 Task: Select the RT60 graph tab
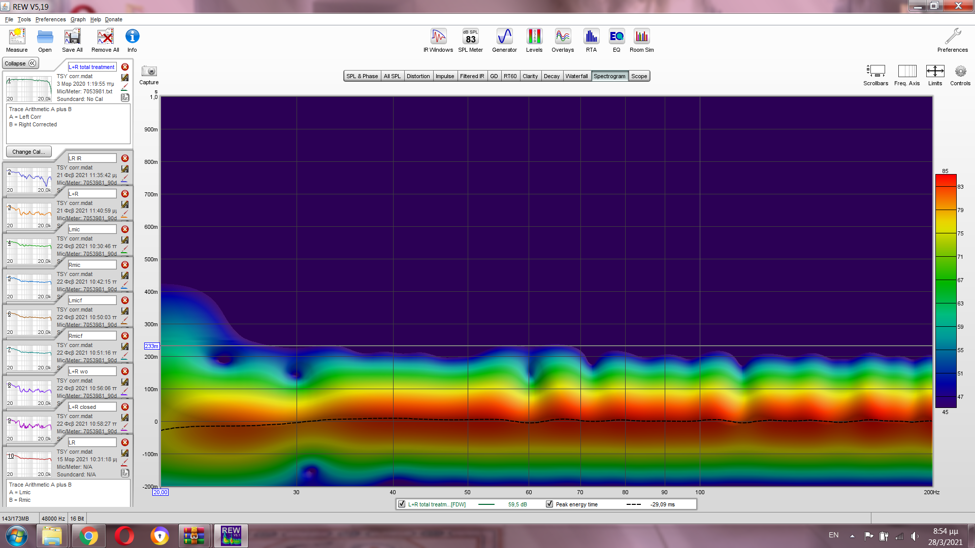click(510, 76)
